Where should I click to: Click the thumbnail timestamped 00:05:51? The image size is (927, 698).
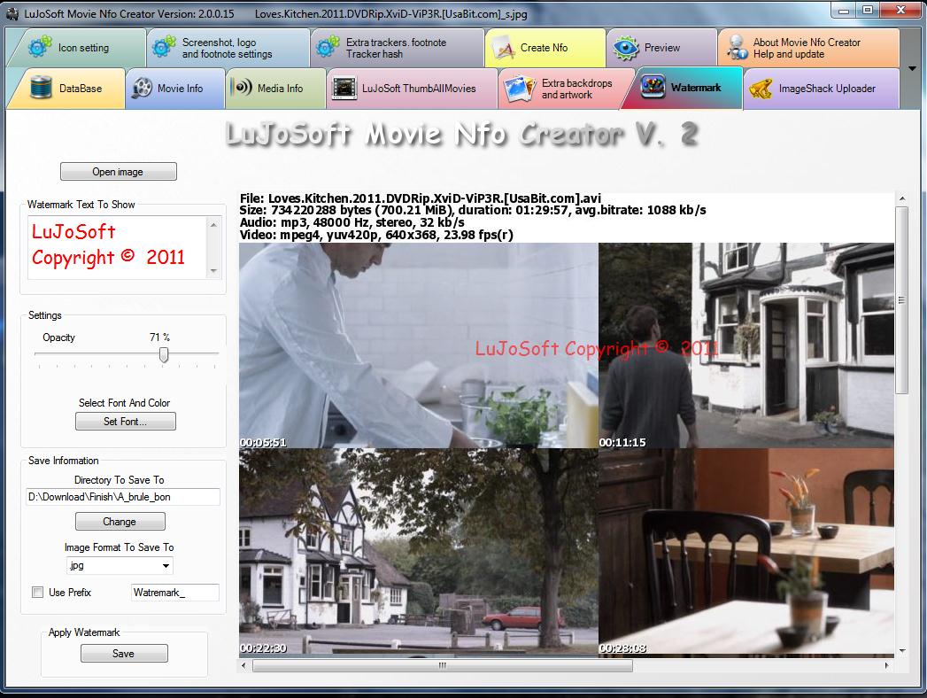(x=419, y=345)
